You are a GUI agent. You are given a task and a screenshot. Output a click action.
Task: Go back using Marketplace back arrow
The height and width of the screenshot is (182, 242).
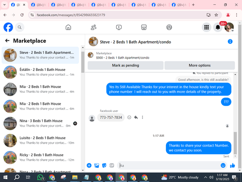click(x=7, y=41)
